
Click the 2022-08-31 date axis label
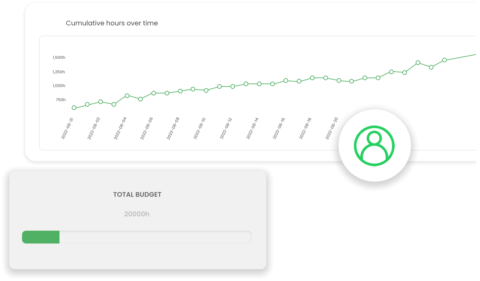point(67,129)
